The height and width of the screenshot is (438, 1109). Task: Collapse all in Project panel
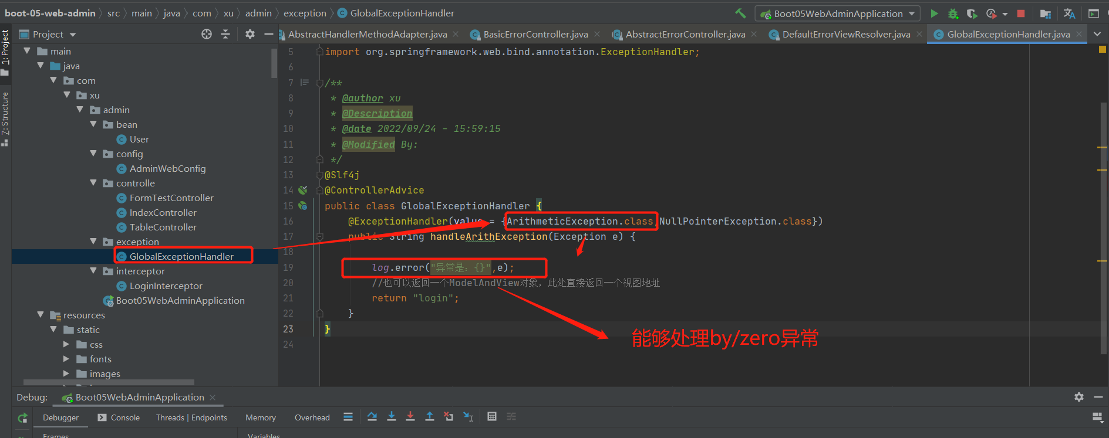[x=225, y=34]
